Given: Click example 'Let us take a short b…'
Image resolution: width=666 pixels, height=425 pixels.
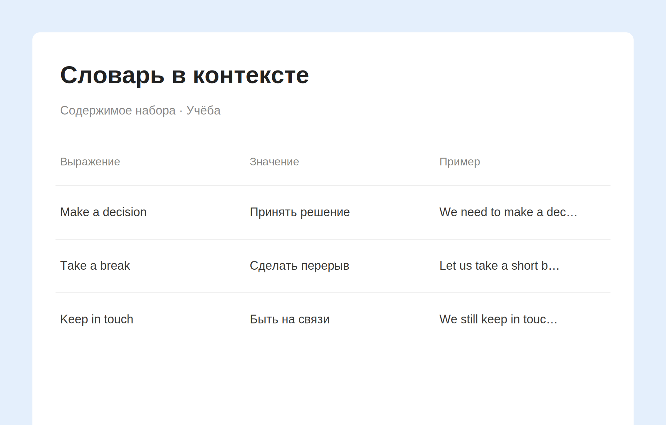Looking at the screenshot, I should [x=499, y=266].
